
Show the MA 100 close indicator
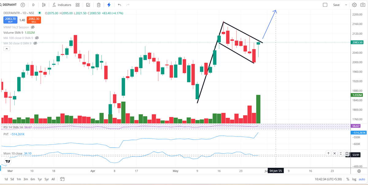coord(37,38)
